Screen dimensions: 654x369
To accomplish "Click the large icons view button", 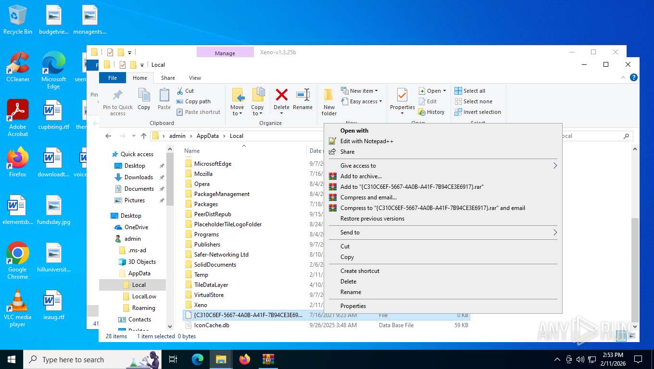I will pyautogui.click(x=632, y=336).
